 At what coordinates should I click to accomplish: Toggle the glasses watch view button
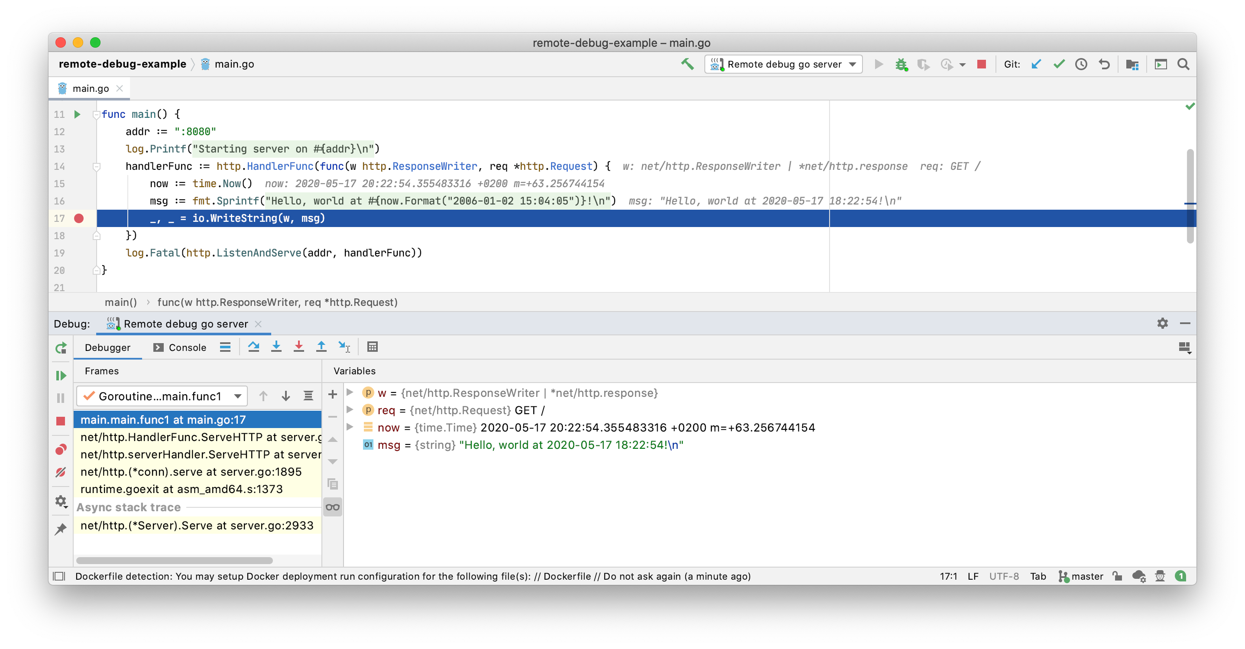[333, 507]
